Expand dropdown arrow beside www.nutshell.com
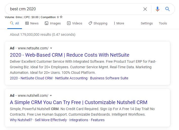 point(51,95)
